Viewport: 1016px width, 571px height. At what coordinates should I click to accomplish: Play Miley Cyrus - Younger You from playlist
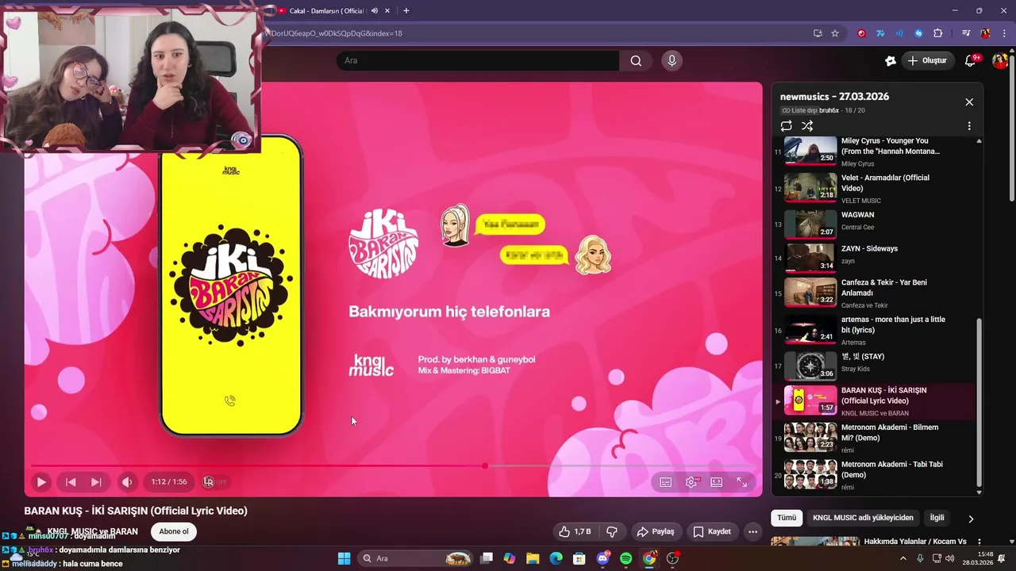[x=872, y=151]
